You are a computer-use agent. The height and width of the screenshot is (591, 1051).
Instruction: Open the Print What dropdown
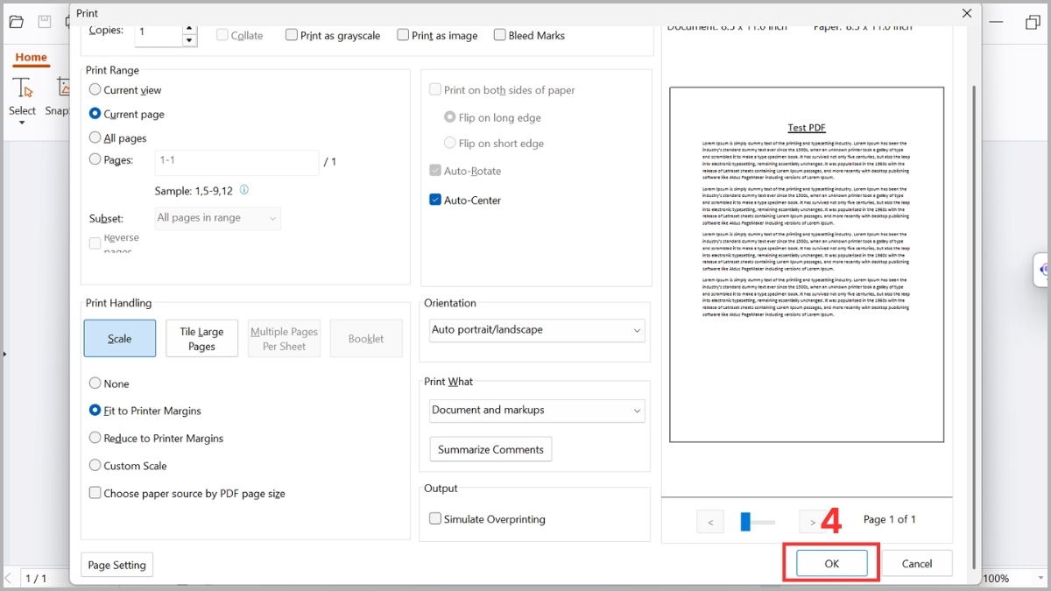click(536, 410)
